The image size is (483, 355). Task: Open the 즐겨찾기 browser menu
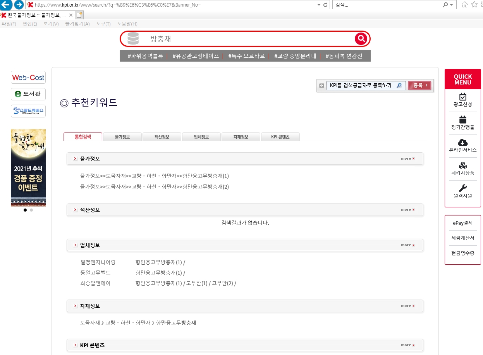pyautogui.click(x=77, y=24)
